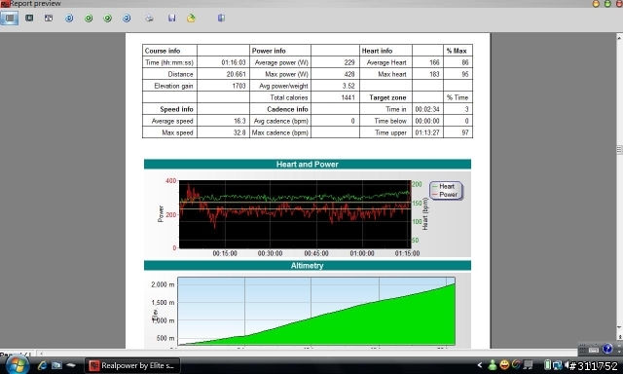Select the Heart info table header

(x=377, y=51)
